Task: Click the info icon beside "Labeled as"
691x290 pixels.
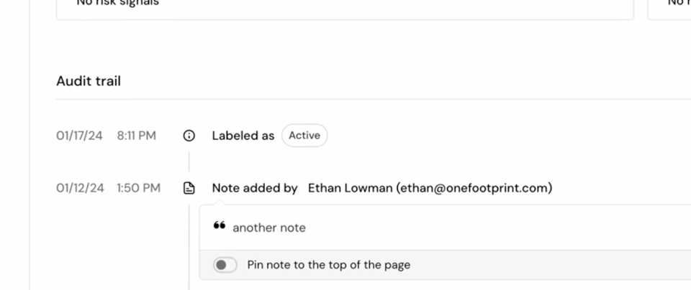Action: (189, 136)
